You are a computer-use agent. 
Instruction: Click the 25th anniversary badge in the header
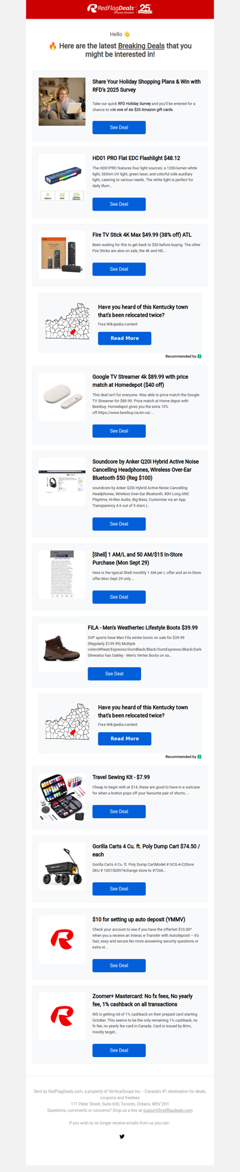(x=146, y=8)
